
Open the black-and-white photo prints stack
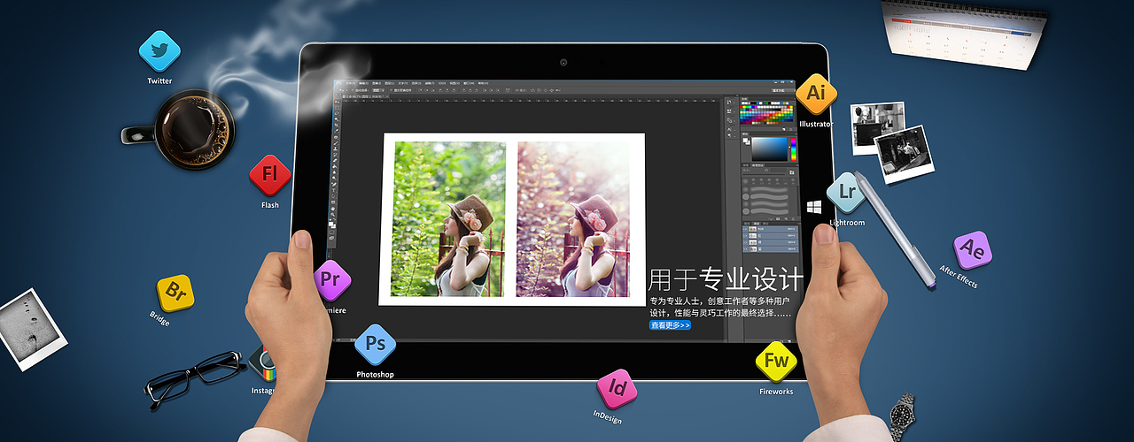coord(892,141)
